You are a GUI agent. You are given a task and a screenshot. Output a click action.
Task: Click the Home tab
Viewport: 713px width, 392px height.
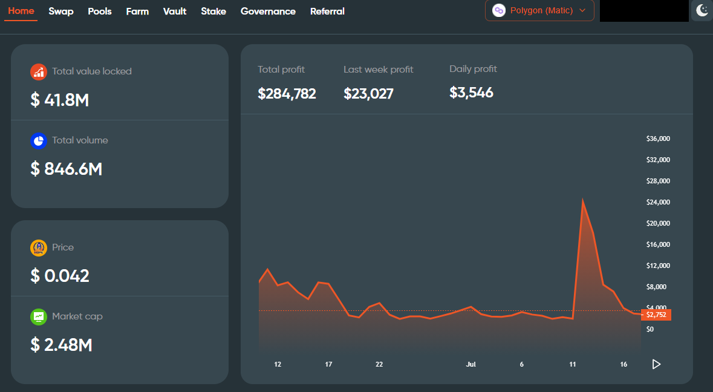21,11
